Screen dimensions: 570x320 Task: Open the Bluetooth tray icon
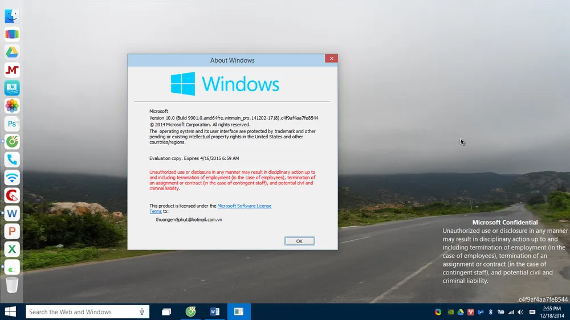(x=490, y=312)
